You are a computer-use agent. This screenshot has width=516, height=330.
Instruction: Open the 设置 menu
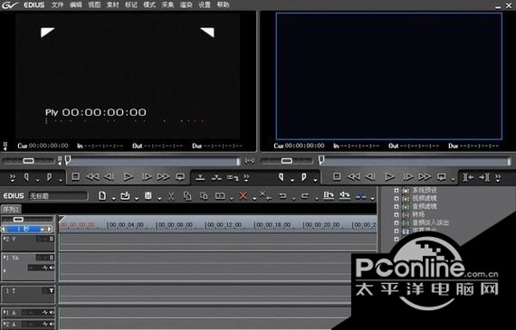[x=205, y=5]
